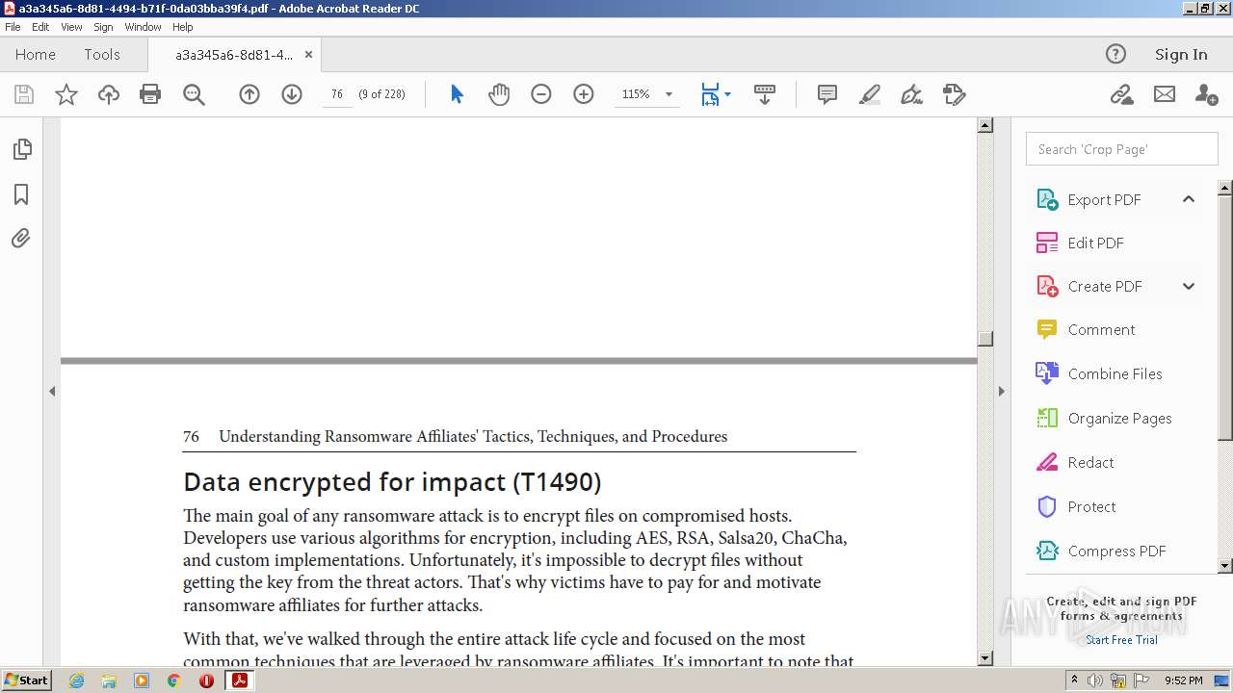Collapse the right tools pane arrow
The width and height of the screenshot is (1233, 693).
pyautogui.click(x=1001, y=391)
